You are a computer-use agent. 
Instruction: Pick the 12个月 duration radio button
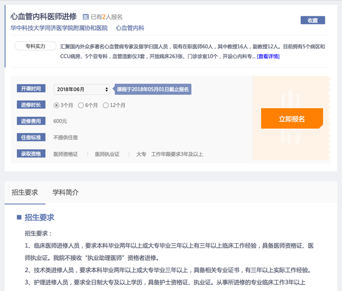point(106,105)
